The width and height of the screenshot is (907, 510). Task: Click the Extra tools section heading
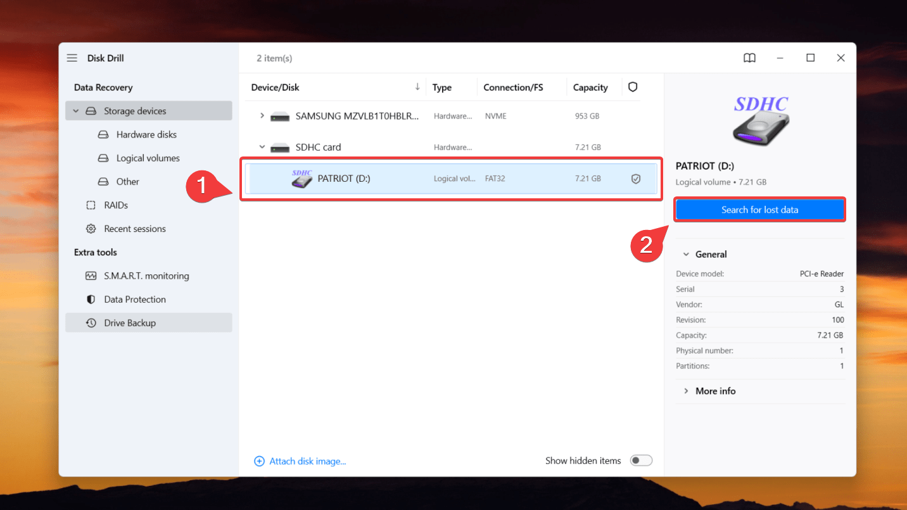[x=96, y=252]
